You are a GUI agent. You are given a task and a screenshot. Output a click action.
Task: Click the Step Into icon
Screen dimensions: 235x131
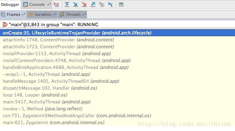pos(75,4)
